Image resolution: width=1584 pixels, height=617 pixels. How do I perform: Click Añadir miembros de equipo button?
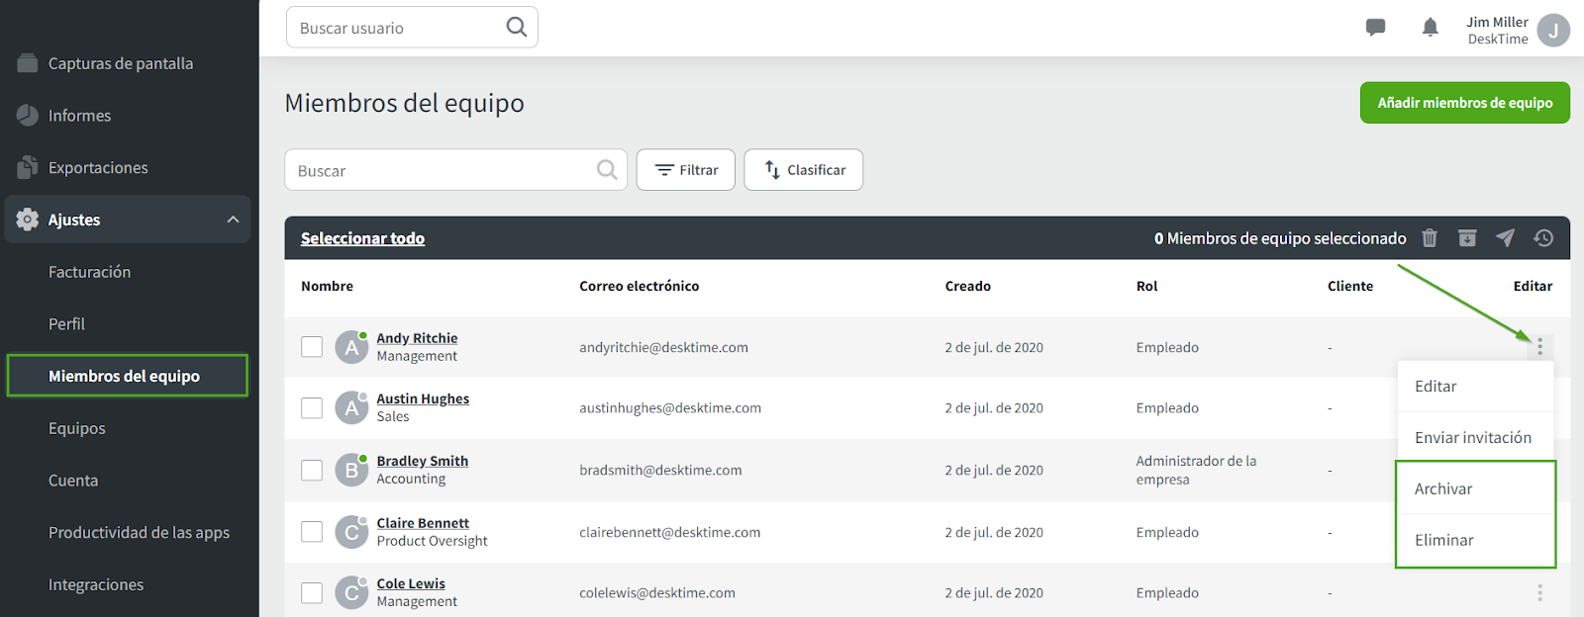pos(1464,103)
